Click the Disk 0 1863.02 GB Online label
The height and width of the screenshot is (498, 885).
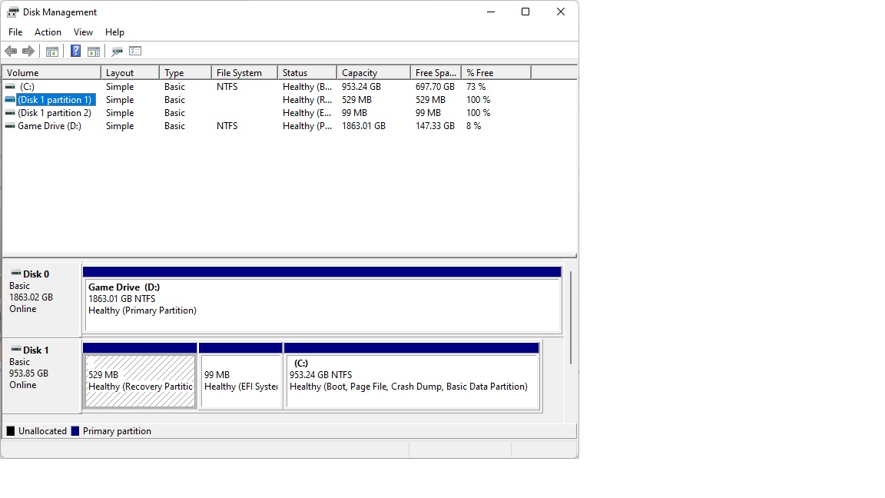[41, 299]
